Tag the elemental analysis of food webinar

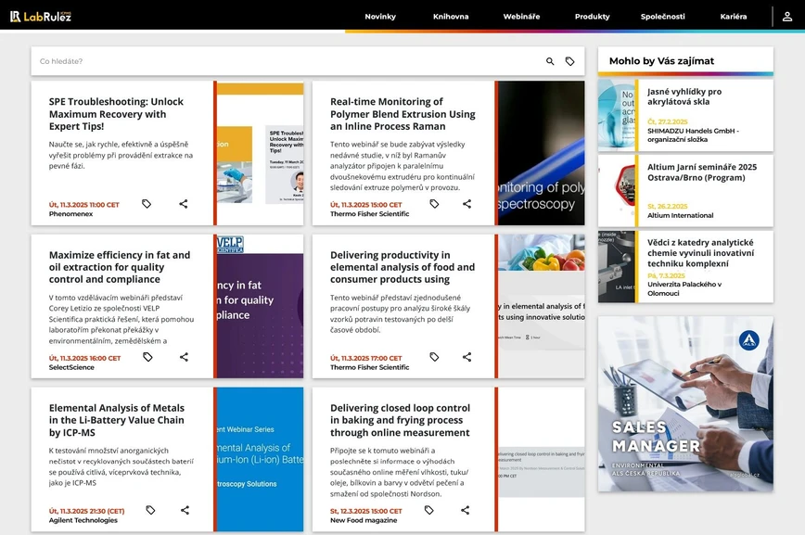coord(434,357)
